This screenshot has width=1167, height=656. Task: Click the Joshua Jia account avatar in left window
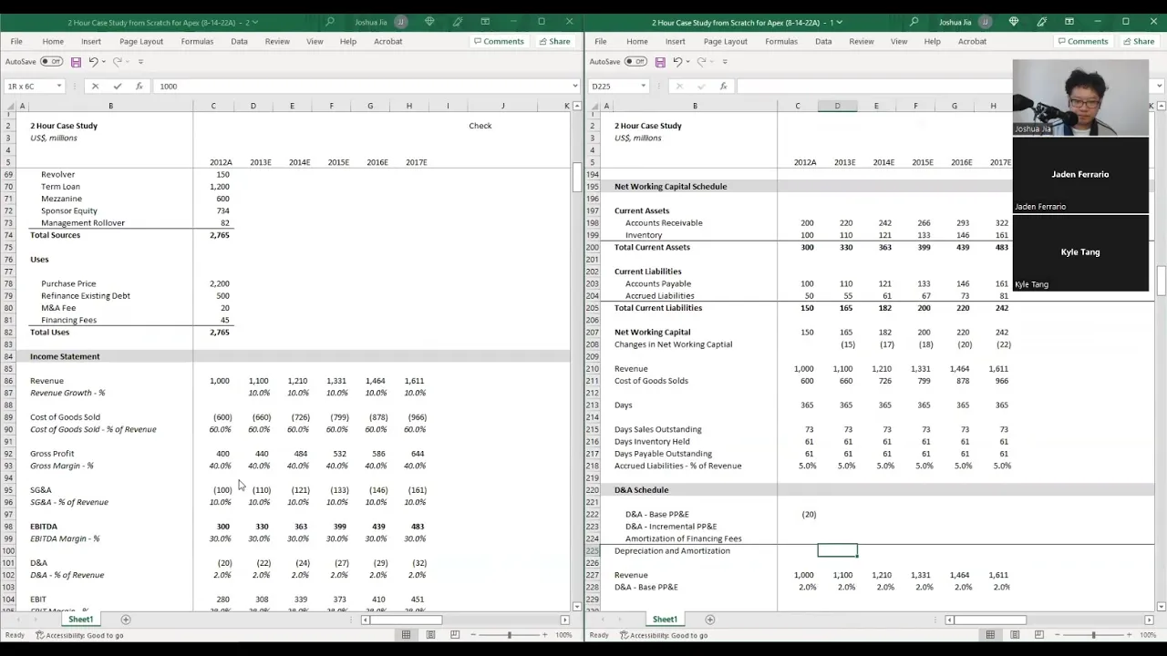400,22
